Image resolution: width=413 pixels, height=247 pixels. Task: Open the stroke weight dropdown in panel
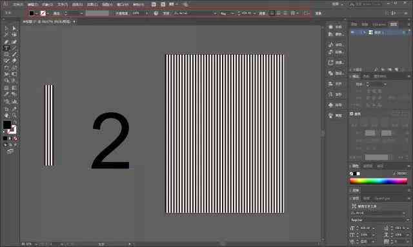click(385, 84)
